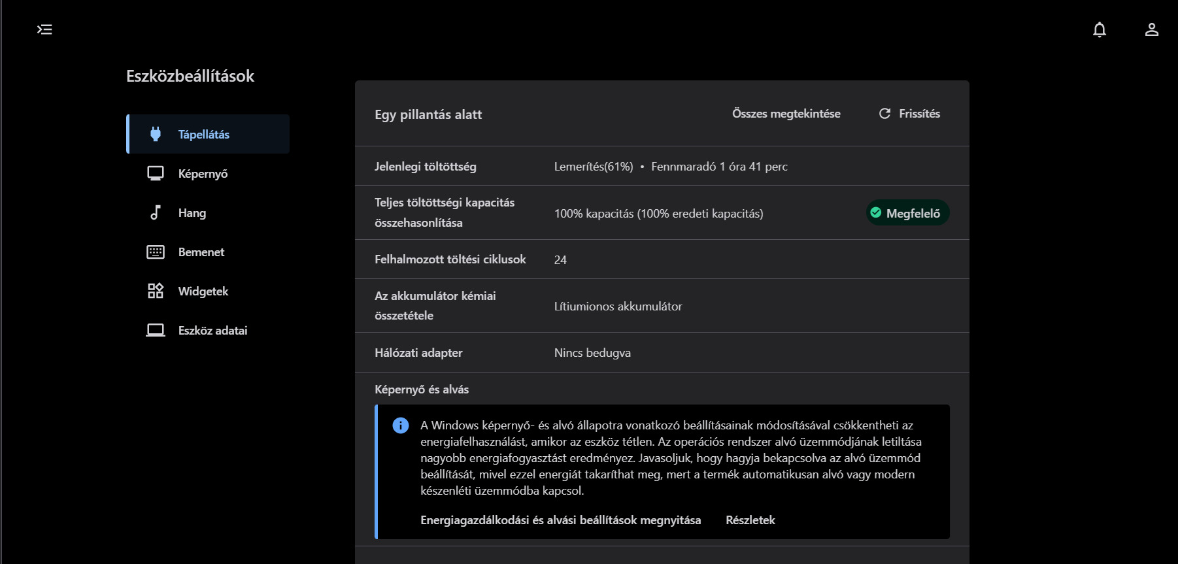The width and height of the screenshot is (1178, 564).
Task: Switch to the Hang section
Action: tap(192, 213)
